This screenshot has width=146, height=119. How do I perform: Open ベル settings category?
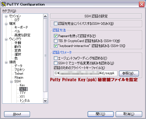point(17,31)
